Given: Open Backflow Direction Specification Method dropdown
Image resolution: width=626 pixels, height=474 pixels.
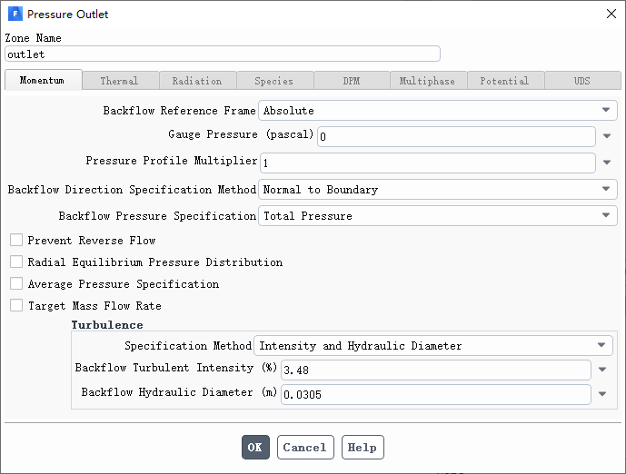Looking at the screenshot, I should coord(438,189).
